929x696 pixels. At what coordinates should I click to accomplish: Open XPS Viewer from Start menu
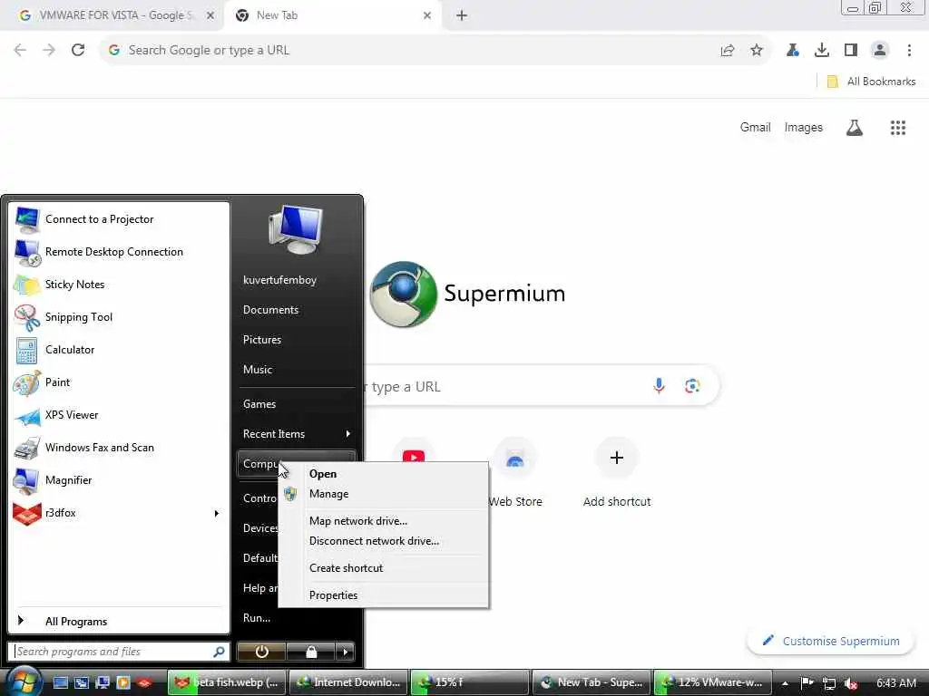(119, 415)
